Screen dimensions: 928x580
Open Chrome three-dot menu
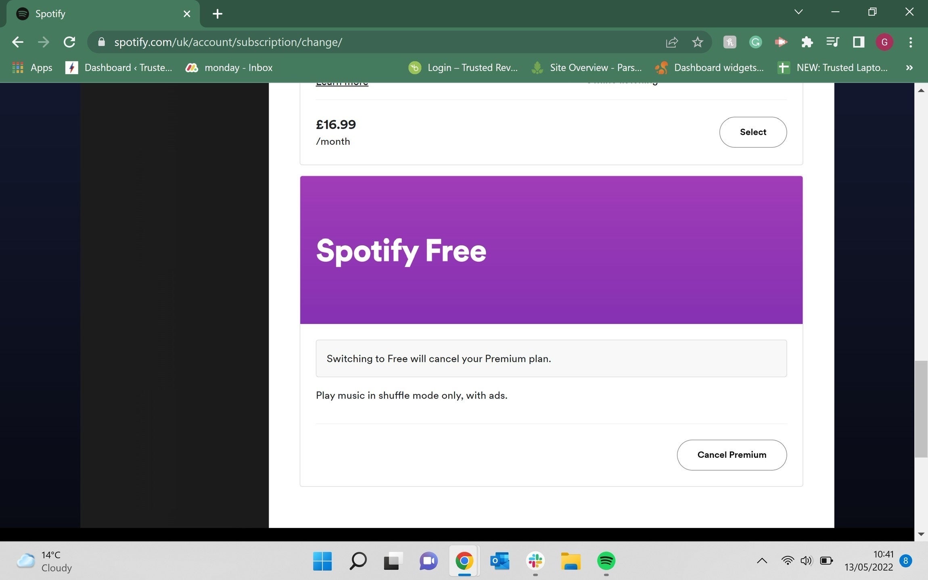[x=911, y=42]
